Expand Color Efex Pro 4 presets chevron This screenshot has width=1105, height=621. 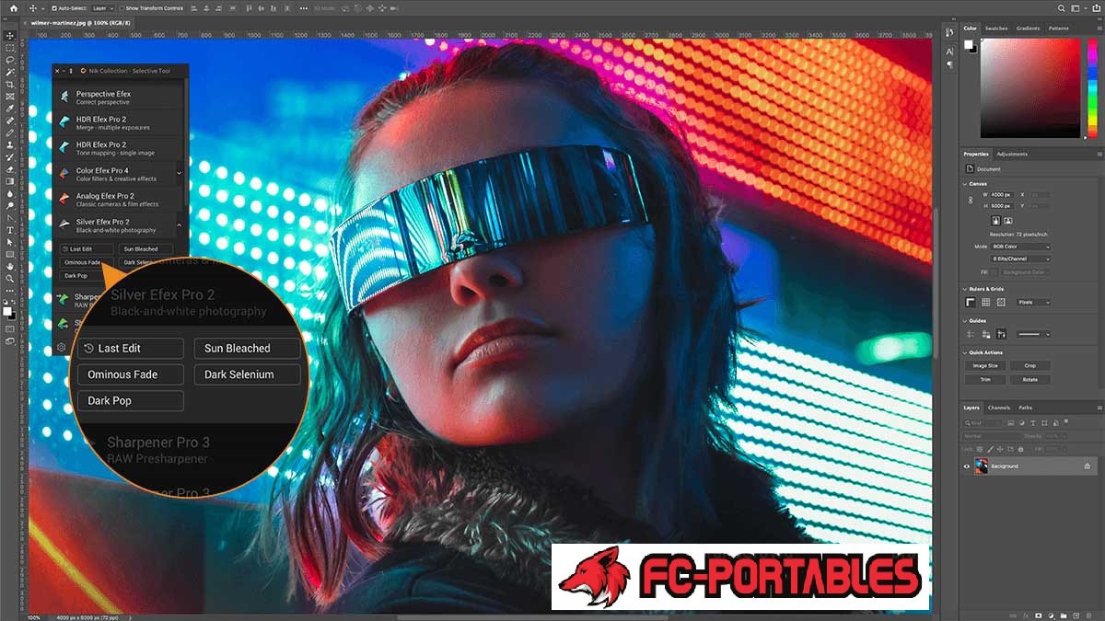click(179, 171)
